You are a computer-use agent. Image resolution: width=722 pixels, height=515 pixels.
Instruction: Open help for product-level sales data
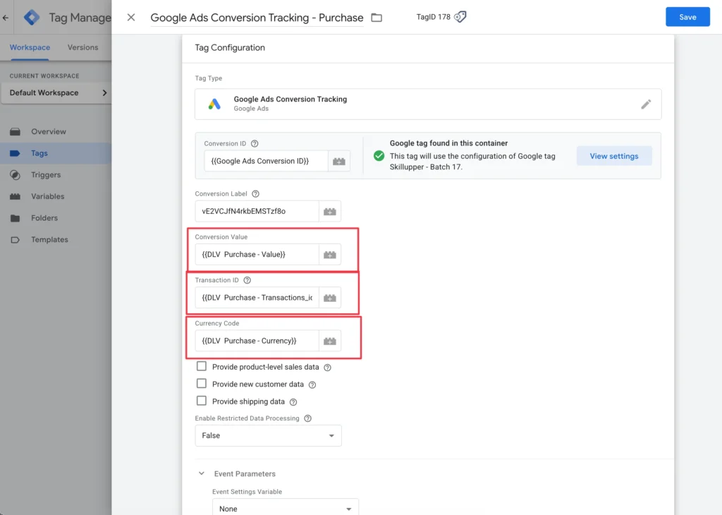(x=327, y=368)
